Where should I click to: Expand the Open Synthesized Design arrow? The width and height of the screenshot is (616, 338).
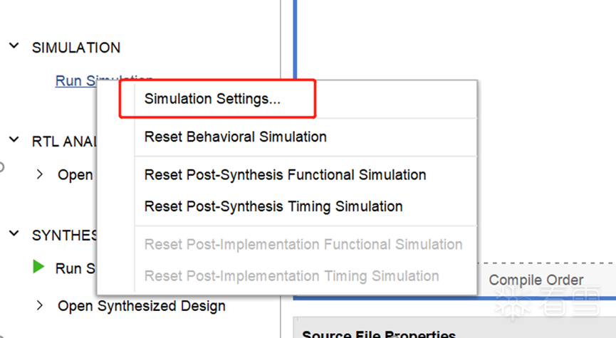(40, 306)
